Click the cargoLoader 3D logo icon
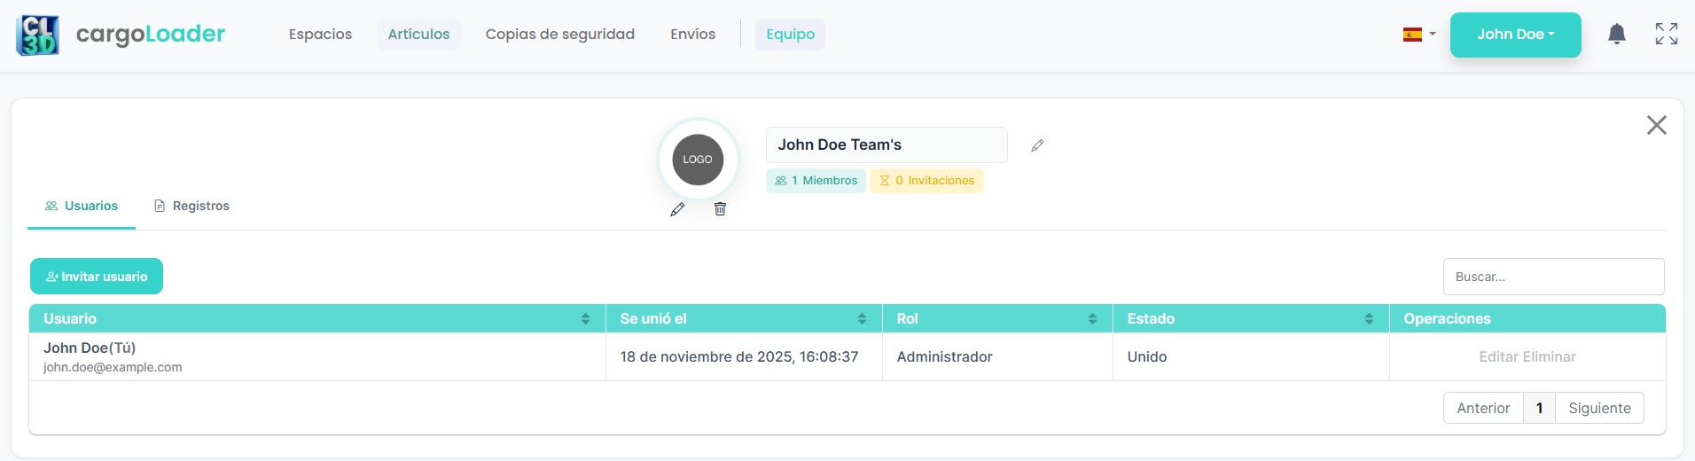 coord(37,35)
